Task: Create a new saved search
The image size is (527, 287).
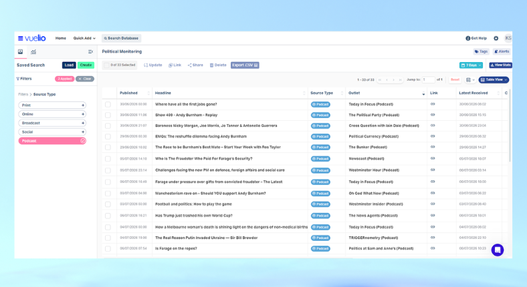Action: 86,65
